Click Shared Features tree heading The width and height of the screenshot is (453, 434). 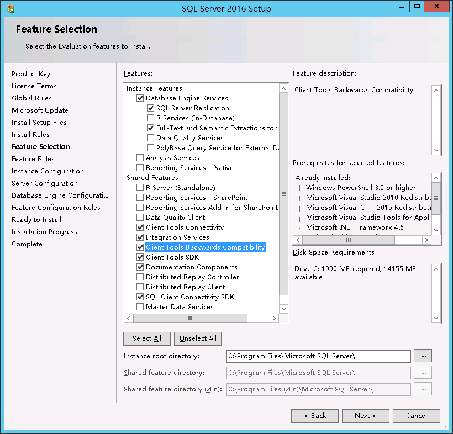pyautogui.click(x=152, y=178)
